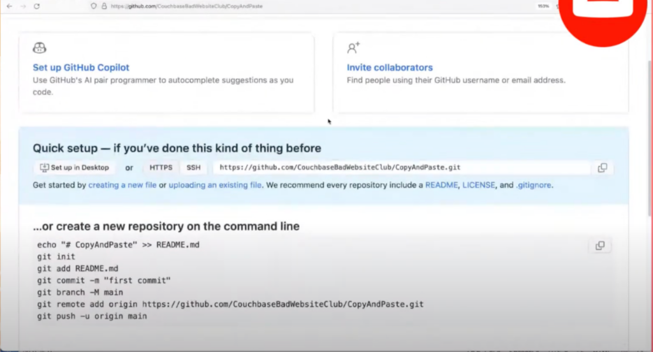
Task: Open the LICENSE link
Action: coord(478,185)
